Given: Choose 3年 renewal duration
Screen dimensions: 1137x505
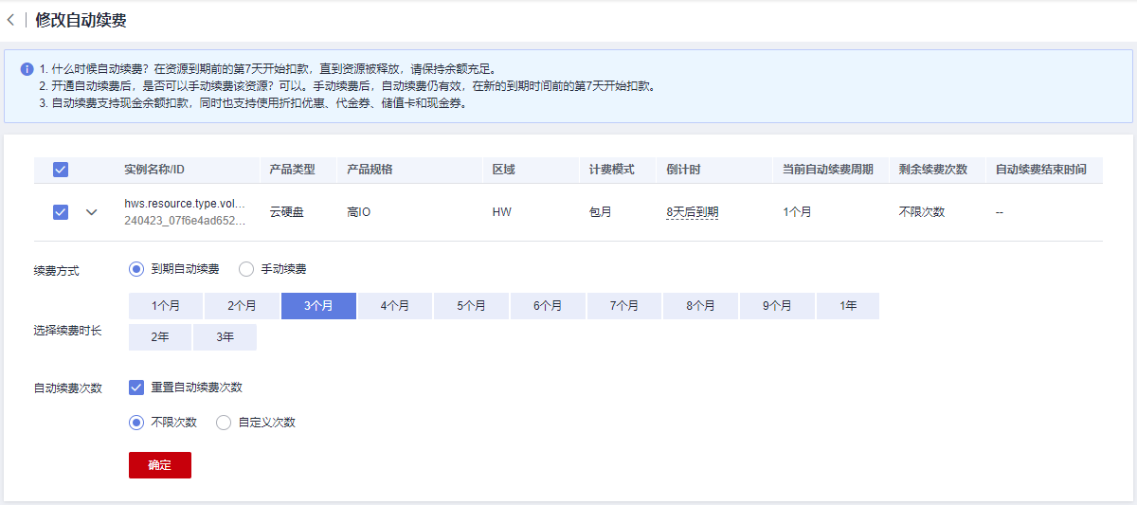Looking at the screenshot, I should tap(225, 337).
